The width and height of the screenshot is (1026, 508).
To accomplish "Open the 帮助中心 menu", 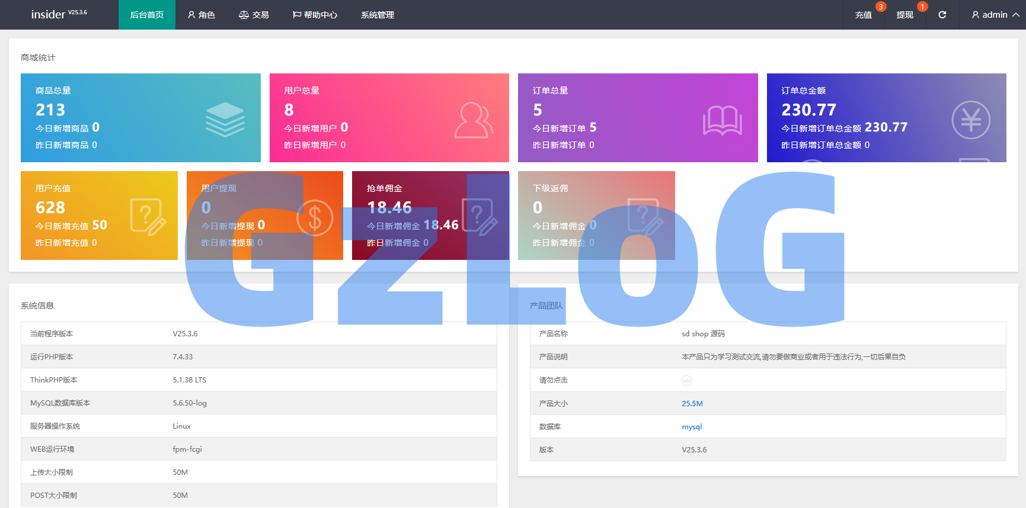I will point(315,15).
